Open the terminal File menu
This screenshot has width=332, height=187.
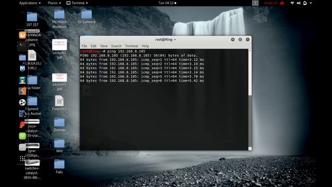pos(84,46)
